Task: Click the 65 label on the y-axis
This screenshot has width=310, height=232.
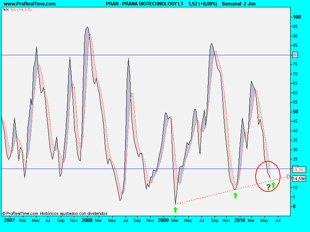Action: click(x=295, y=83)
